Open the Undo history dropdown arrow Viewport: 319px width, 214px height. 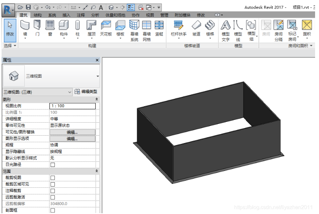point(54,7)
